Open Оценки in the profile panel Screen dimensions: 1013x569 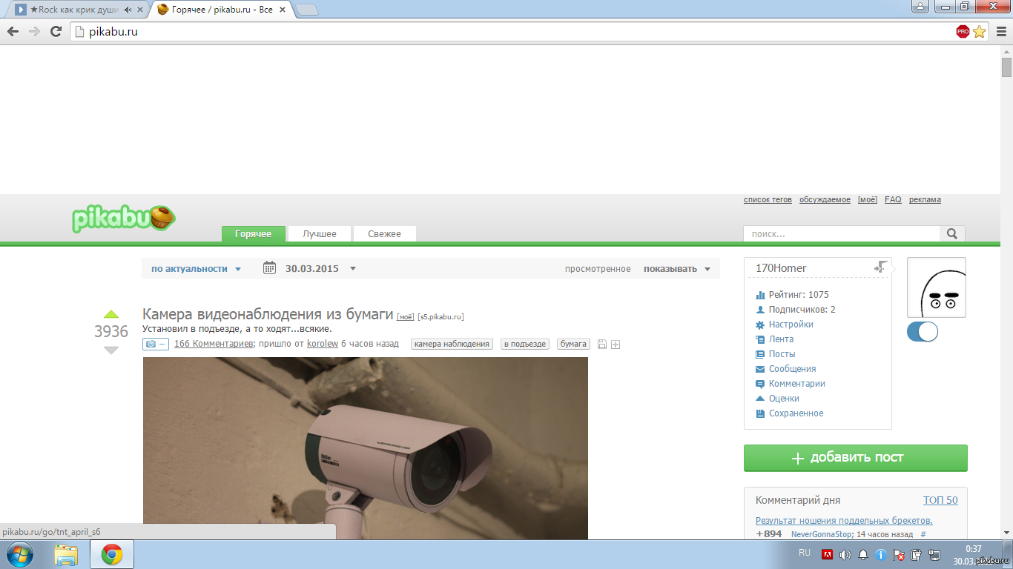click(x=784, y=399)
